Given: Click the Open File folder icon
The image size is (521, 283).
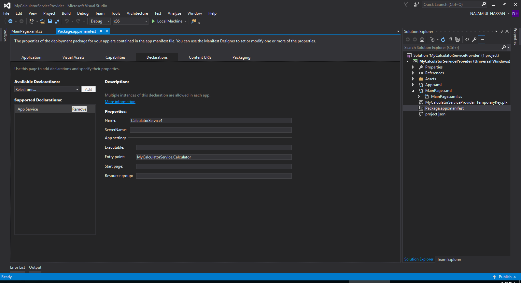Looking at the screenshot, I should point(43,21).
